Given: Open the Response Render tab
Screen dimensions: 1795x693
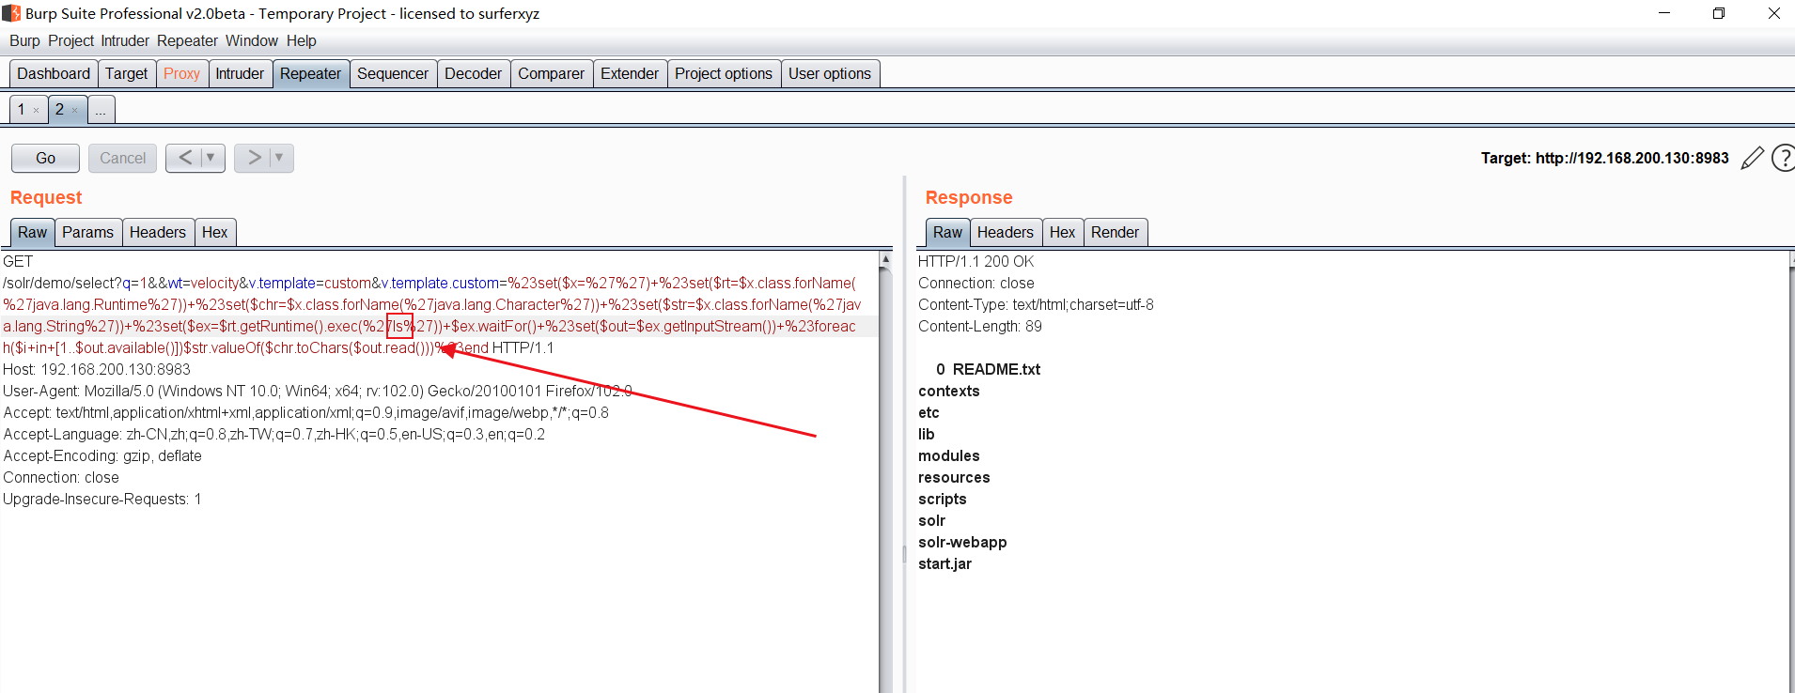Looking at the screenshot, I should pyautogui.click(x=1116, y=232).
